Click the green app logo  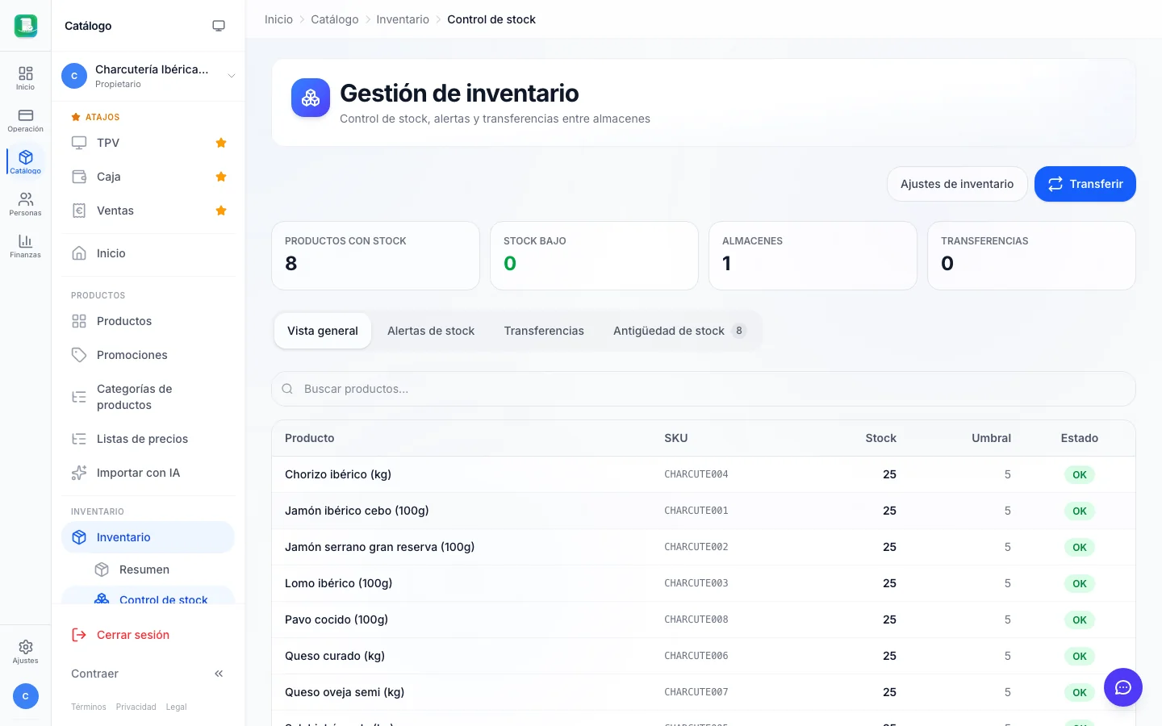pos(26,26)
